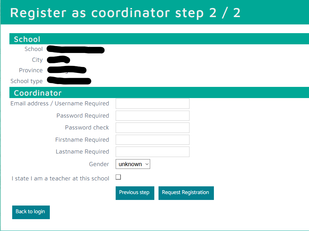Check the teacher statement checkbox
This screenshot has height=231, width=309.
pyautogui.click(x=118, y=177)
